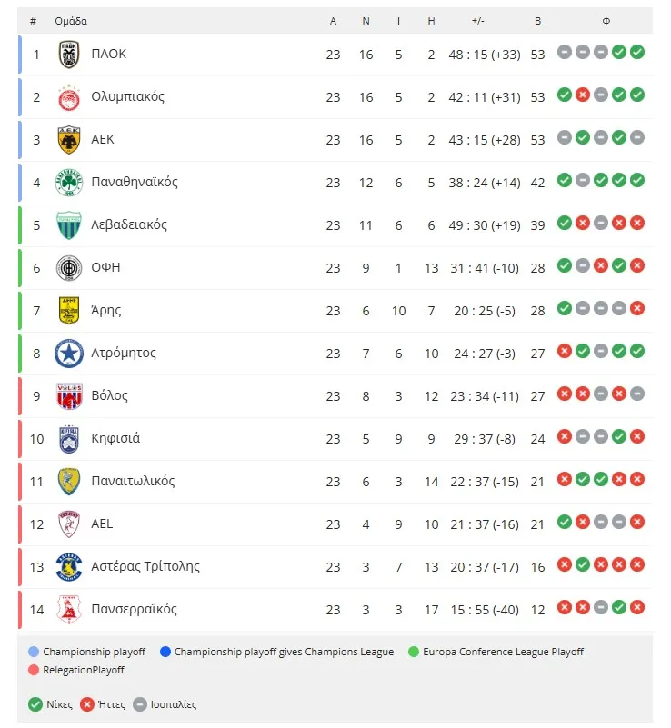The width and height of the screenshot is (671, 728).
Task: Click ΠΑΟΚ's latest green win form icon
Action: 637,52
